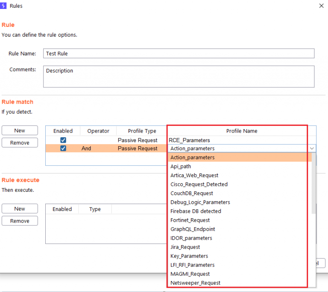The width and height of the screenshot is (328, 292).
Task: Collapse the Profile Name dropdown arrow
Action: 312,148
